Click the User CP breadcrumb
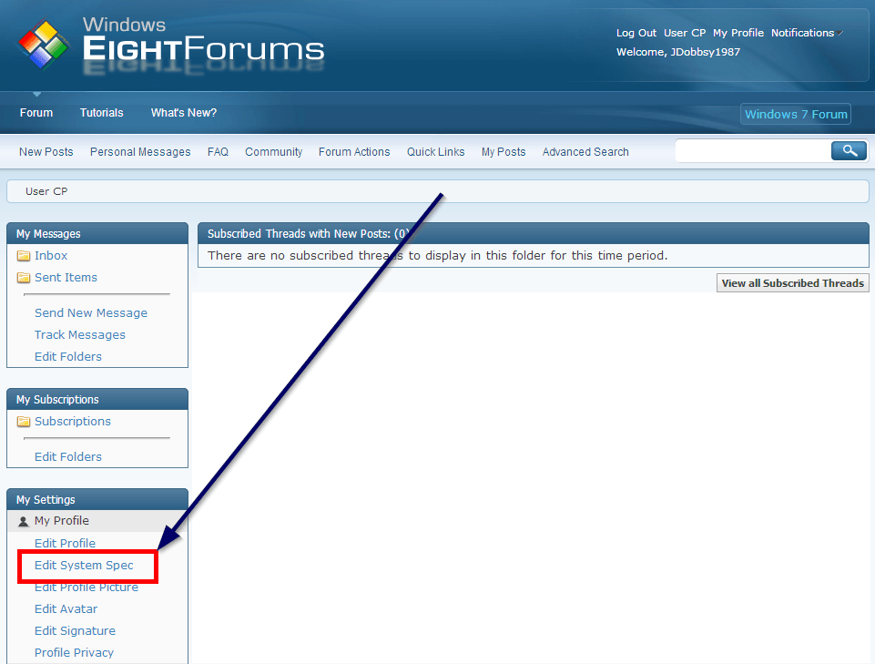Image resolution: width=875 pixels, height=664 pixels. tap(46, 191)
